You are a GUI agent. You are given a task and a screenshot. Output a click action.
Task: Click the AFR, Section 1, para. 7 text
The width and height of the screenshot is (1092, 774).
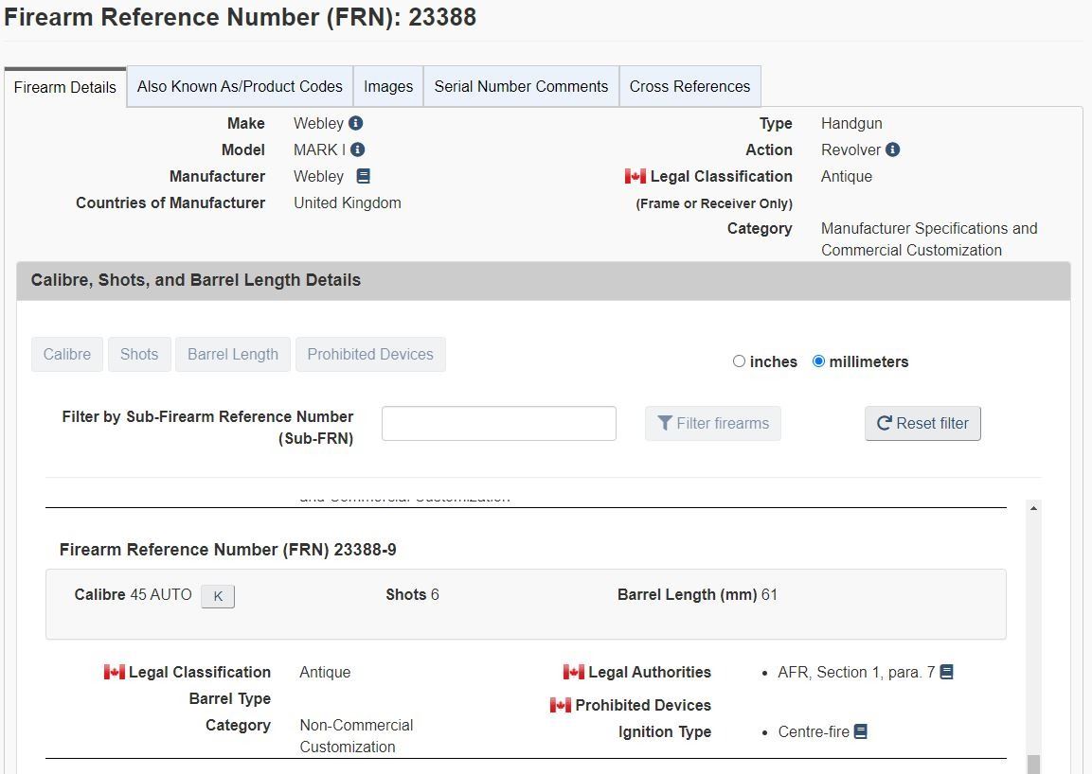click(x=856, y=672)
